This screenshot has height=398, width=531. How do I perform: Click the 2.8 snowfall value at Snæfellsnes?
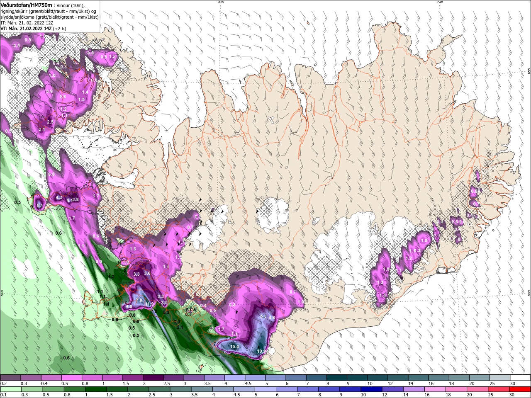[75, 200]
